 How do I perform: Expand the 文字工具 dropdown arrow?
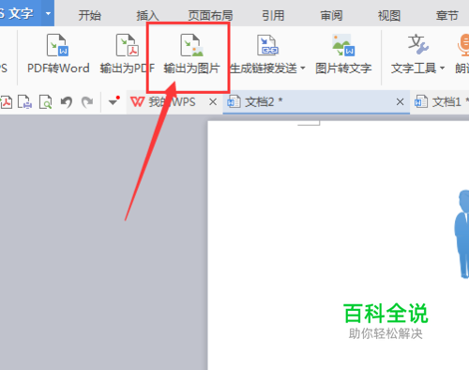(x=442, y=68)
